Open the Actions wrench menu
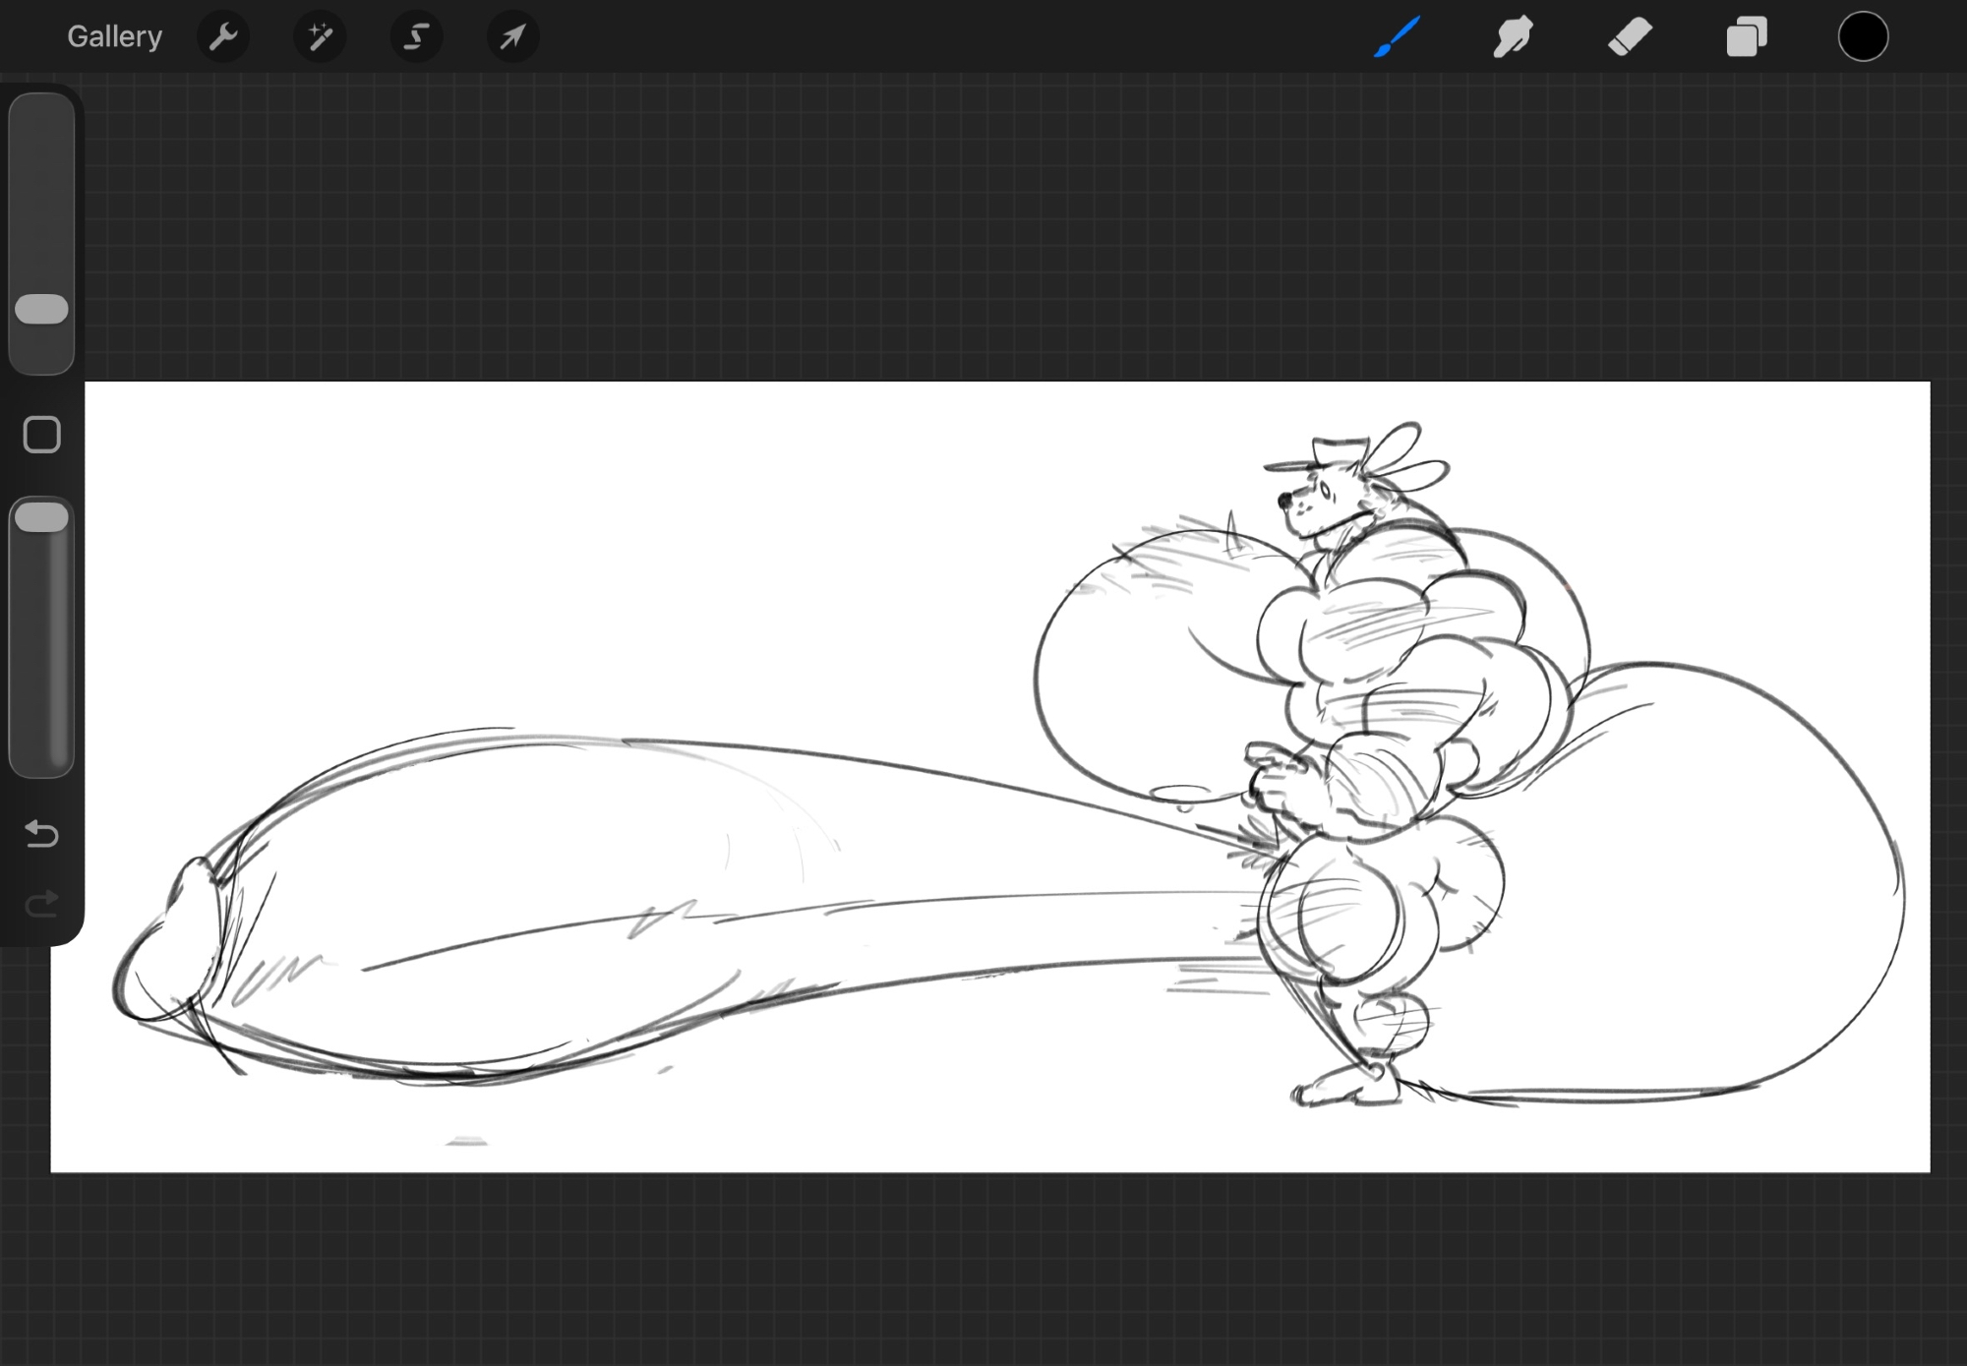Viewport: 1967px width, 1366px height. tap(223, 37)
